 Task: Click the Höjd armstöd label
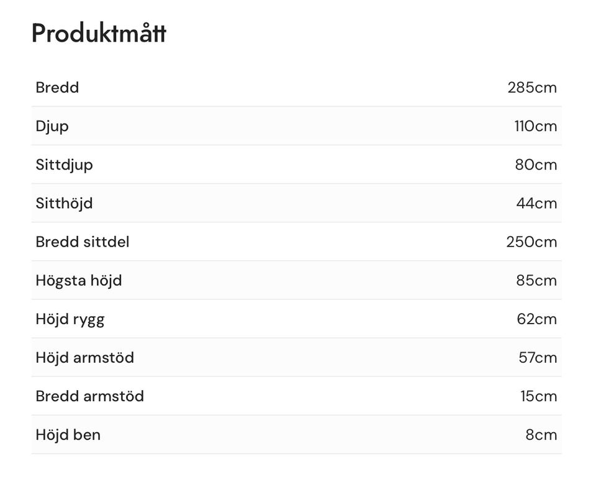tap(85, 358)
